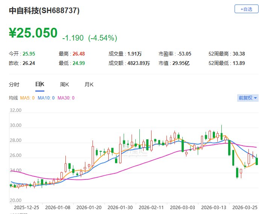Switch to the 月K monthly chart tab

[89, 84]
